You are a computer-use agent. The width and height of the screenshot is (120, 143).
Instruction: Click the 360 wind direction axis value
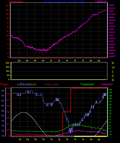tap(7, 63)
